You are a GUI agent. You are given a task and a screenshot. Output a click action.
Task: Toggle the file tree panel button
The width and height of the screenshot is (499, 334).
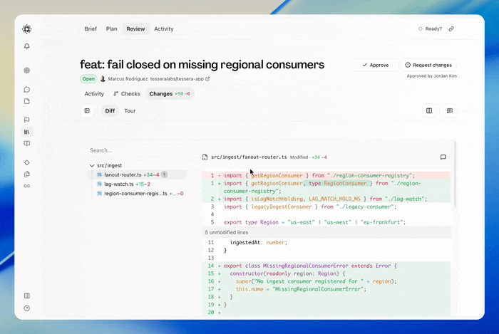87,110
